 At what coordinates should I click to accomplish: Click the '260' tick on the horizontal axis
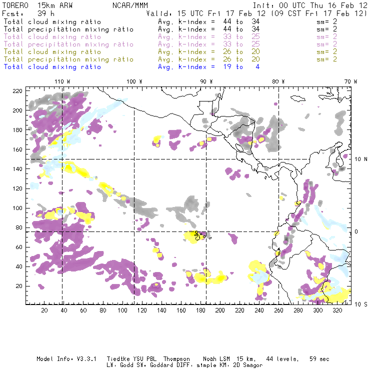point(278,310)
